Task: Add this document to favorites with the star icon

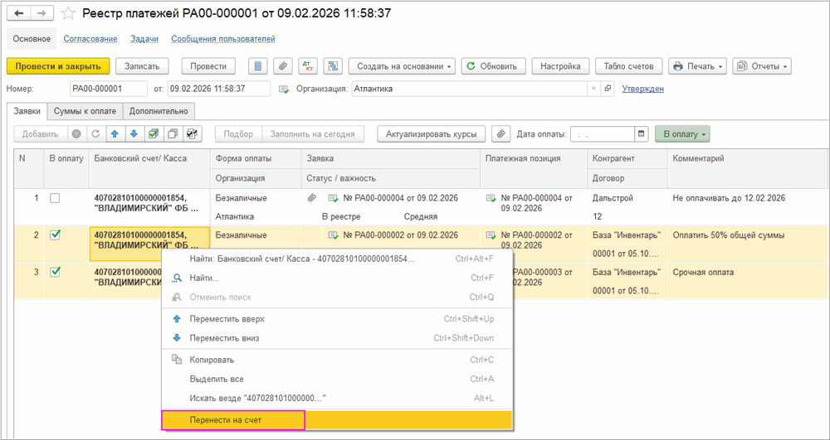Action: (69, 13)
